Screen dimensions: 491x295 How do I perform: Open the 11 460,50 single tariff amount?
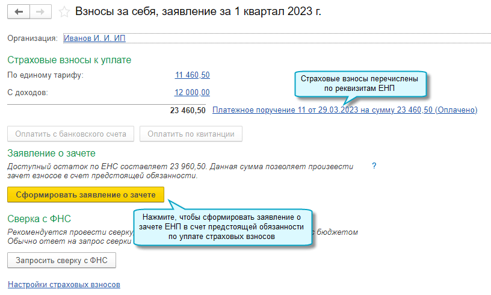point(192,75)
